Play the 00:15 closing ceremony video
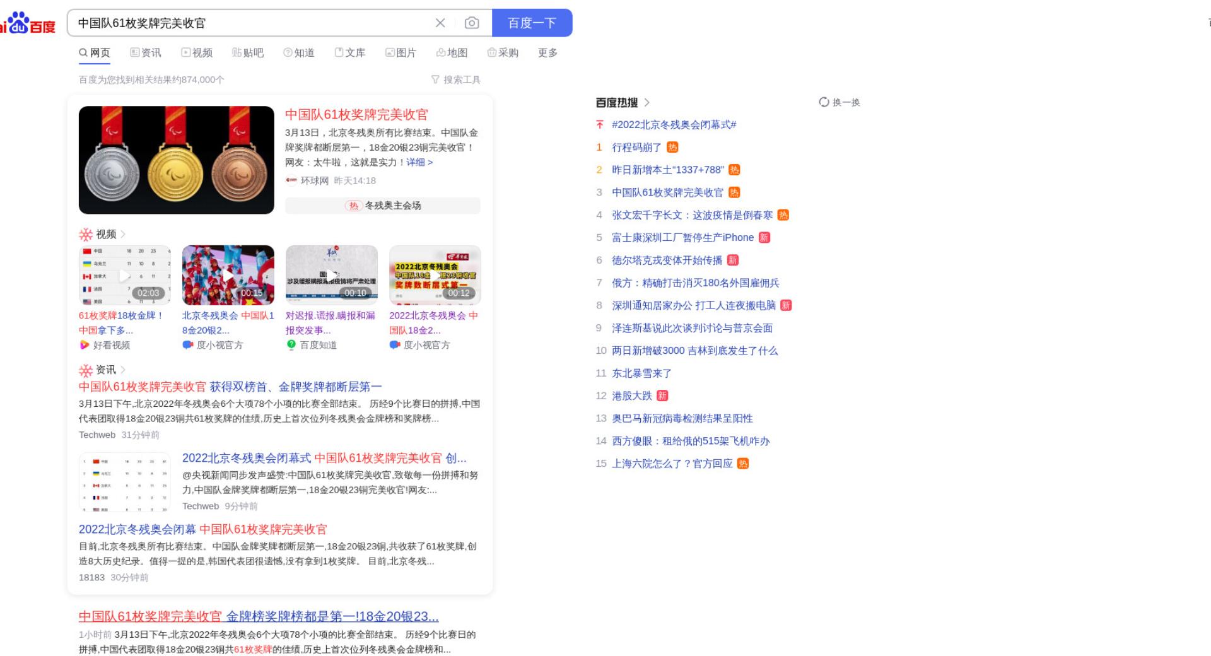This screenshot has height=656, width=1211. [x=228, y=275]
